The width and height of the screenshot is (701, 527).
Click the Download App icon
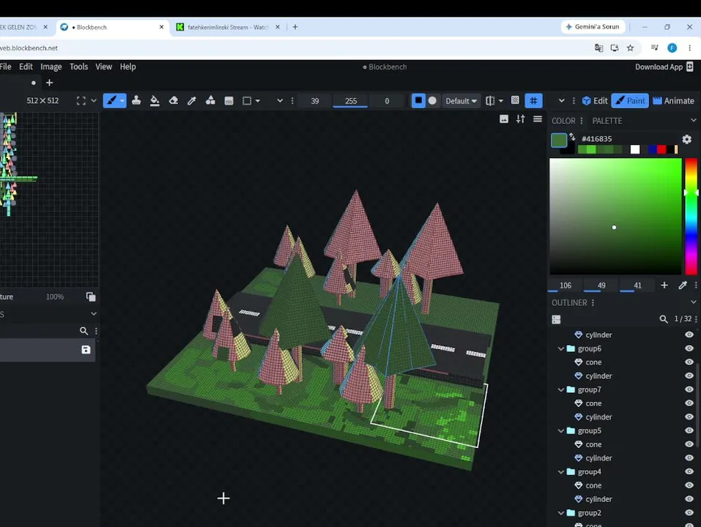(689, 67)
